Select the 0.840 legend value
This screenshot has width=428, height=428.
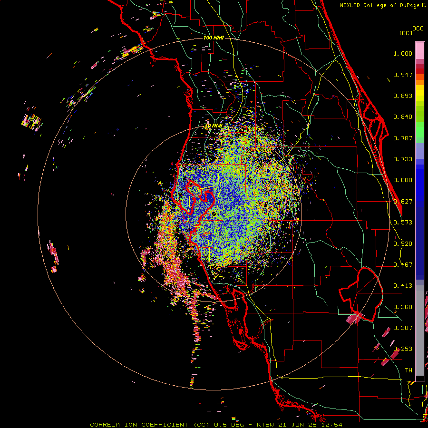pyautogui.click(x=403, y=117)
